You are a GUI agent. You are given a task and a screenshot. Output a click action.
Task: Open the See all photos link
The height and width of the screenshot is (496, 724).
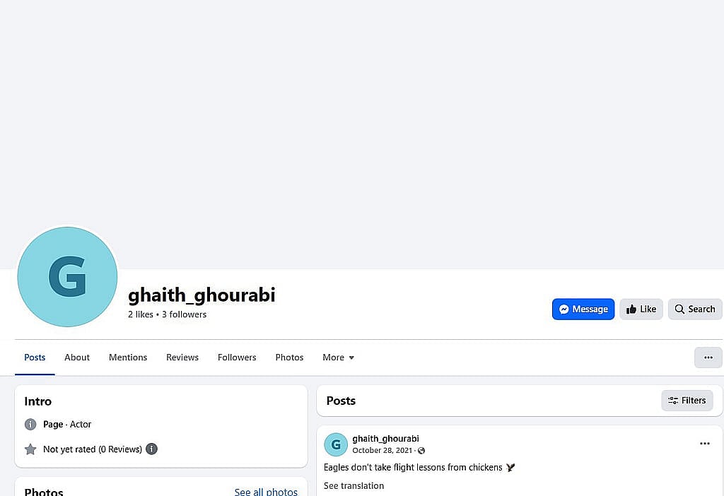coord(266,492)
